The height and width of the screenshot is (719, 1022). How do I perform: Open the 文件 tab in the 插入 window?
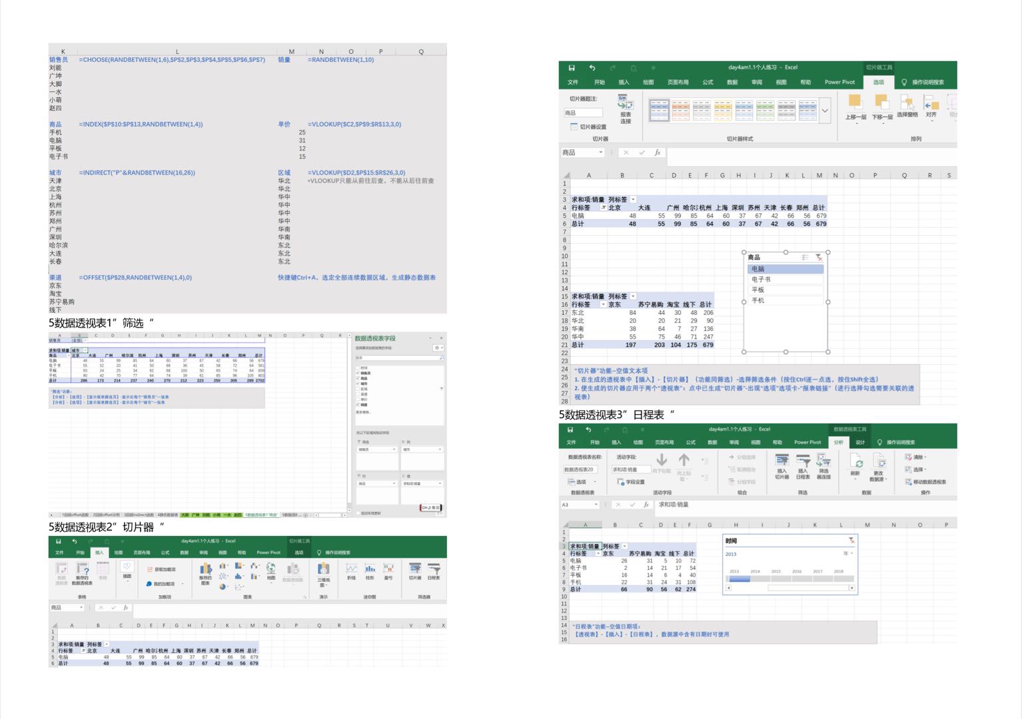pos(59,553)
